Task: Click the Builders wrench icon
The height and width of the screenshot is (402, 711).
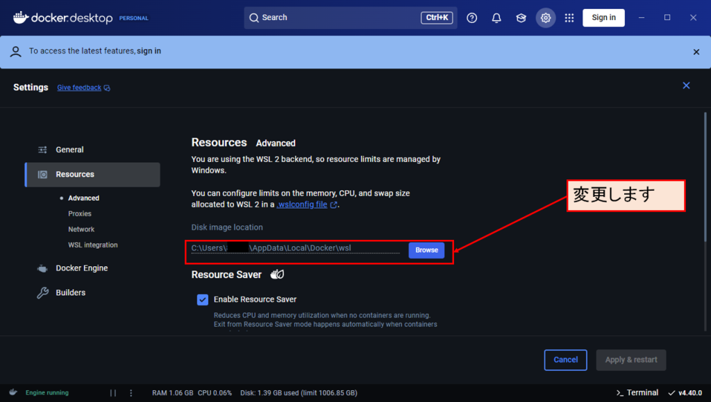Action: coord(42,293)
